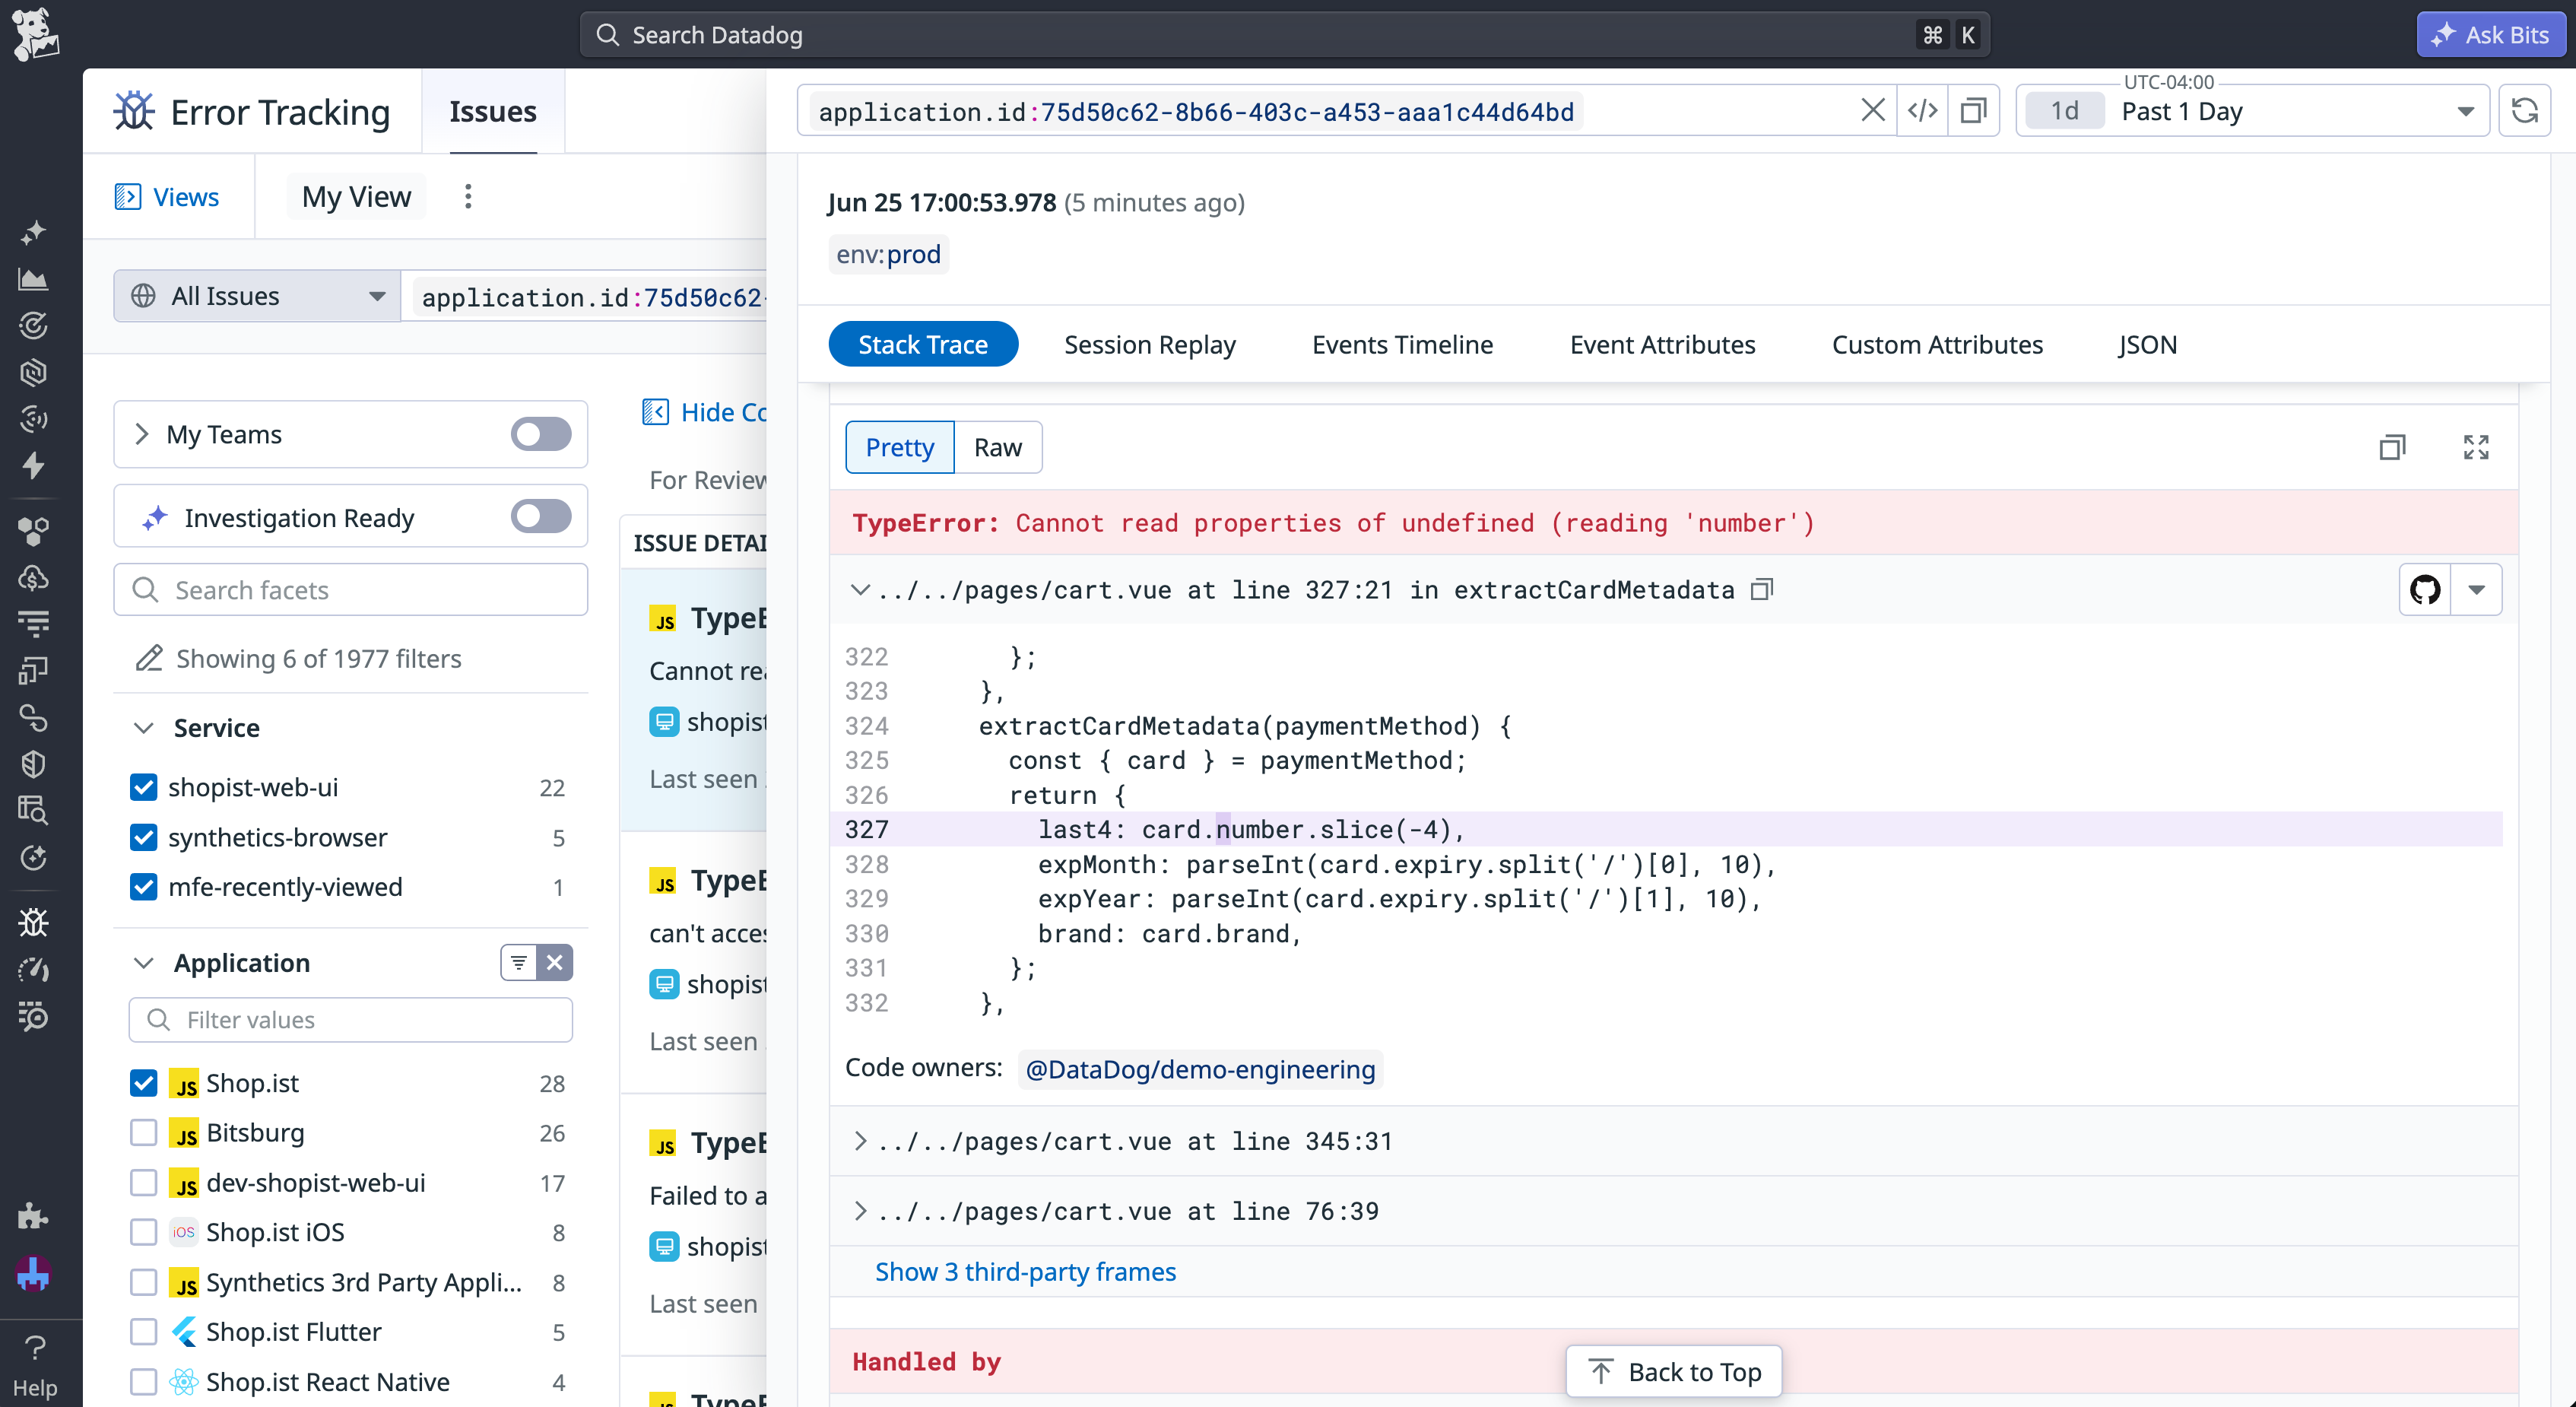Click the Search facets input
This screenshot has width=2576, height=1407.
point(351,590)
